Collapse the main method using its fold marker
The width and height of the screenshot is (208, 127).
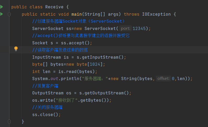coord(9,15)
